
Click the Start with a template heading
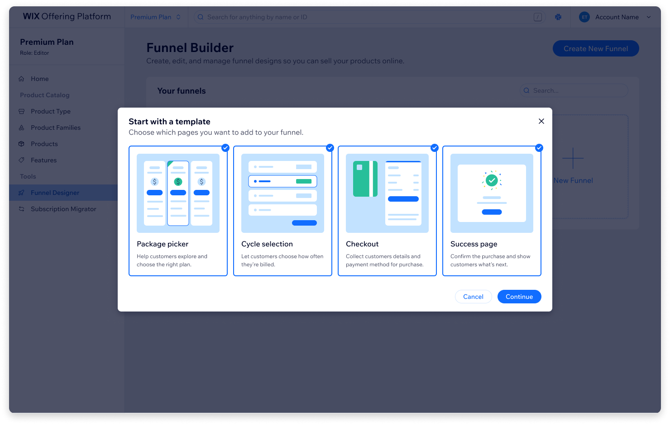click(x=169, y=122)
